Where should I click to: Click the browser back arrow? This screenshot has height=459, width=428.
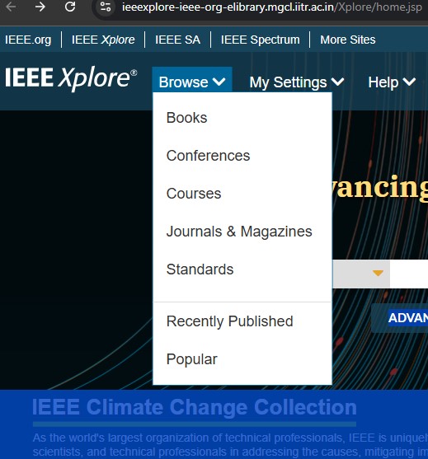click(x=11, y=7)
